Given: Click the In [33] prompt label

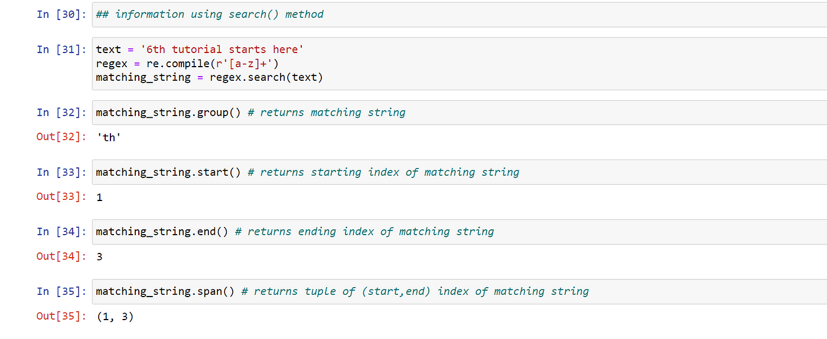Looking at the screenshot, I should point(61,172).
